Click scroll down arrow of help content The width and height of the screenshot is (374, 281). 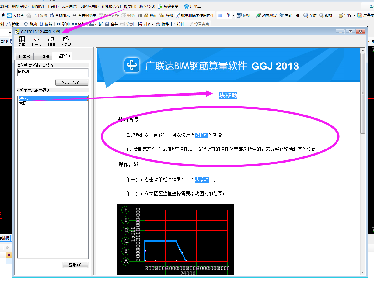coord(362,272)
